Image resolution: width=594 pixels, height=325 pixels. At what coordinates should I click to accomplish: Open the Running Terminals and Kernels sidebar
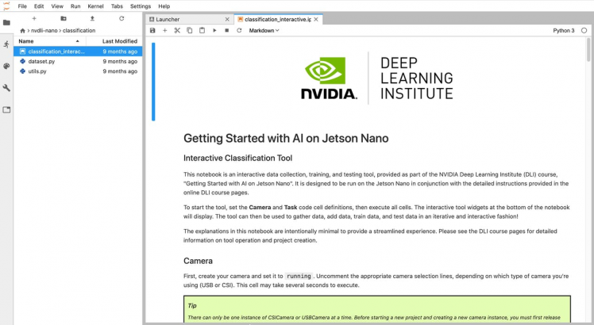point(6,44)
